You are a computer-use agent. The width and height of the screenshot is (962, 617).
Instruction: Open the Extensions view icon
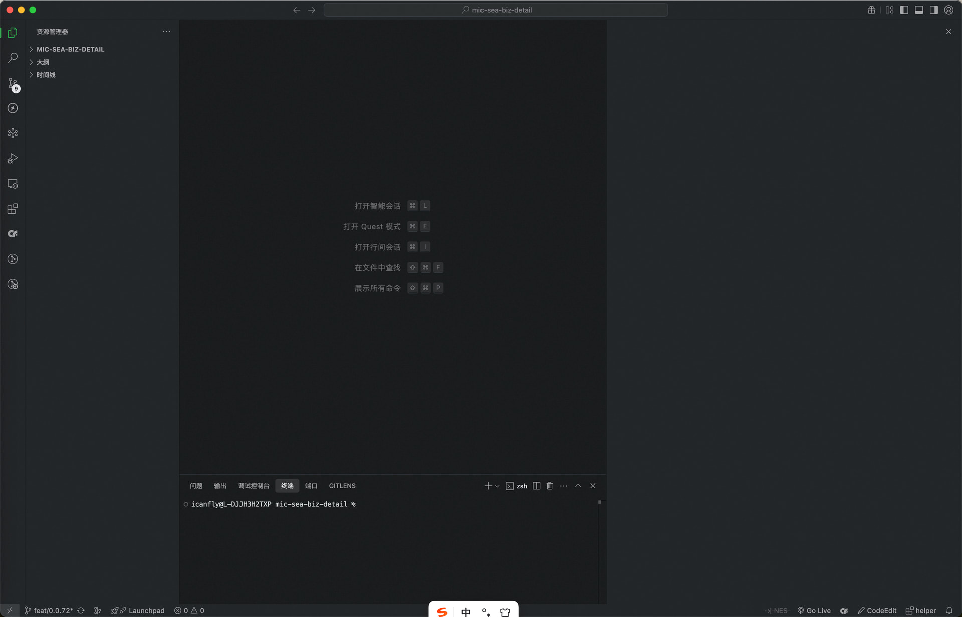tap(13, 209)
